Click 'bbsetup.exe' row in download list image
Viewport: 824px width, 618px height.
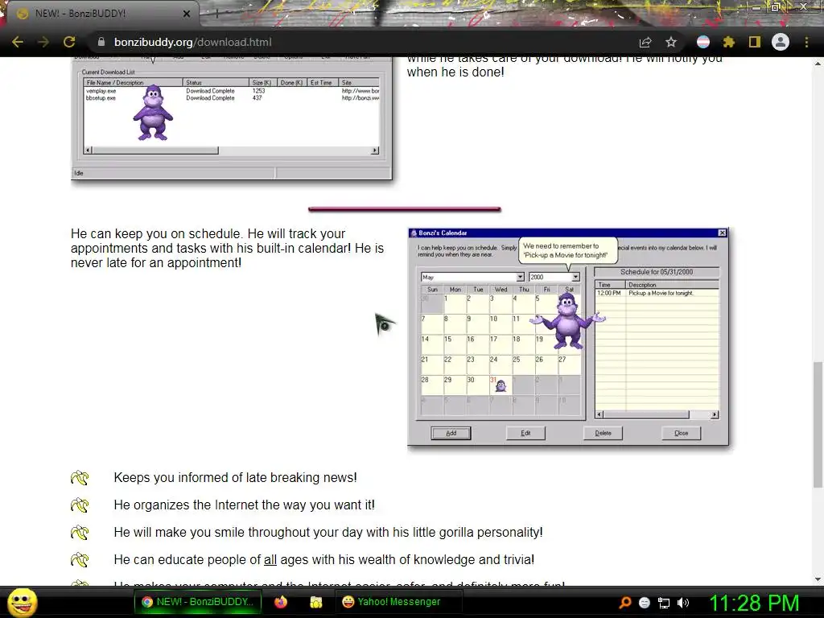(x=231, y=98)
